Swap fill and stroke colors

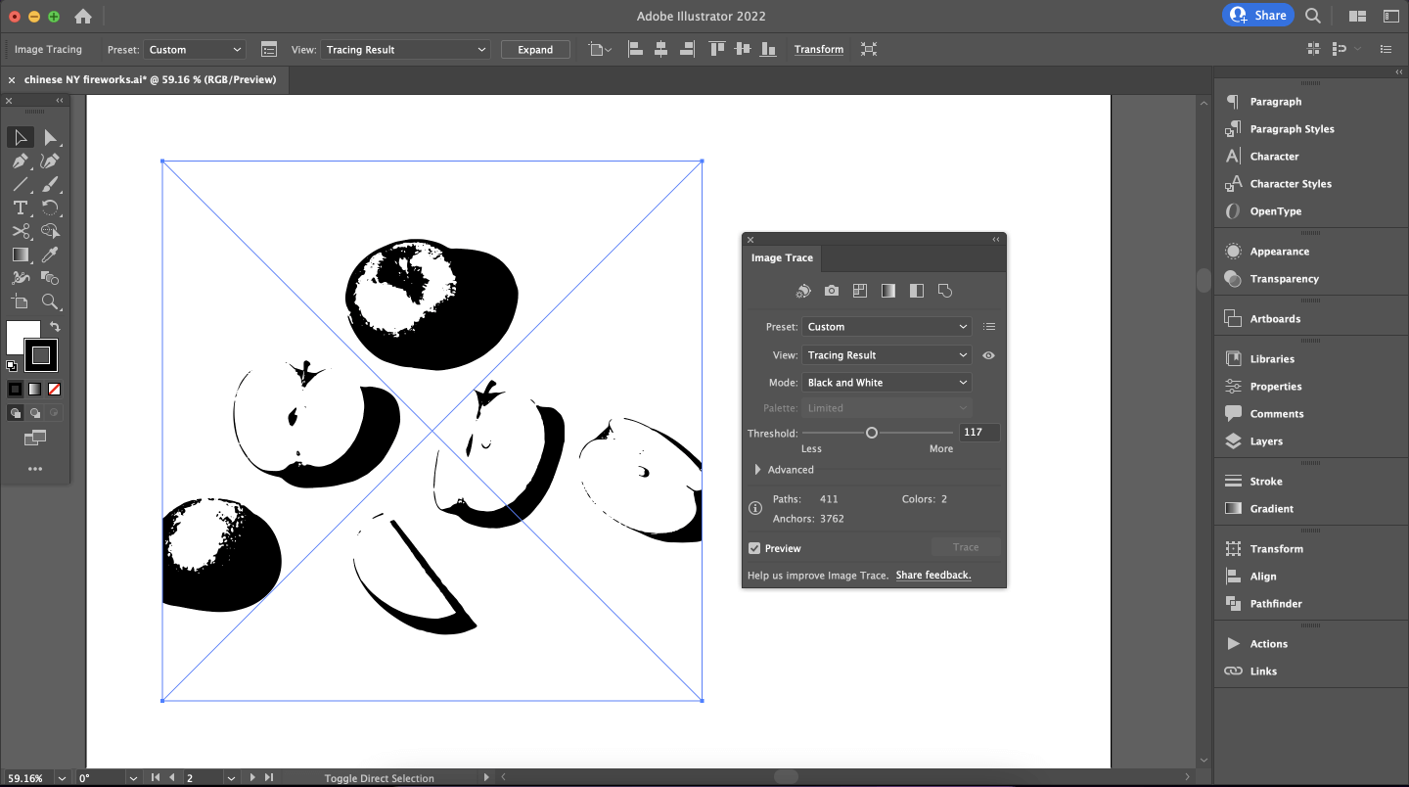[56, 327]
